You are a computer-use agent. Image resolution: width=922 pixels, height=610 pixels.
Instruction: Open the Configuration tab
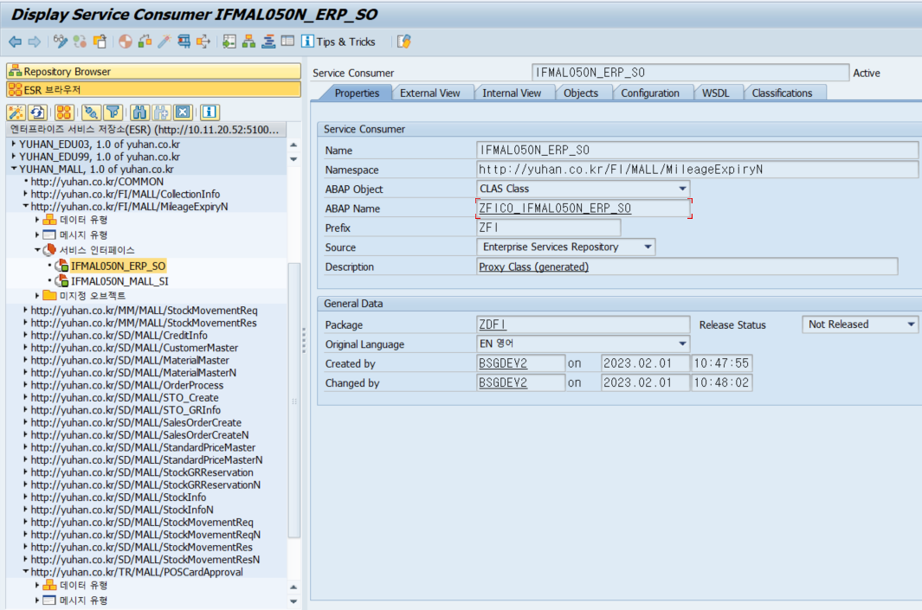[650, 93]
